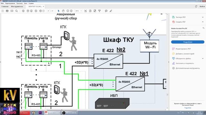Open the Просмотр menu
This screenshot has width=206, height=115.
pyautogui.click(x=19, y=4)
